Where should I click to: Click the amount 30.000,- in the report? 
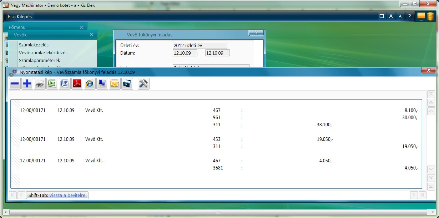pos(410,117)
